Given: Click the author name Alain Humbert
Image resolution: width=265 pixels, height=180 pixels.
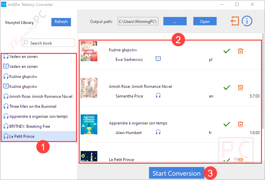Looking at the screenshot, I should click(x=129, y=133).
